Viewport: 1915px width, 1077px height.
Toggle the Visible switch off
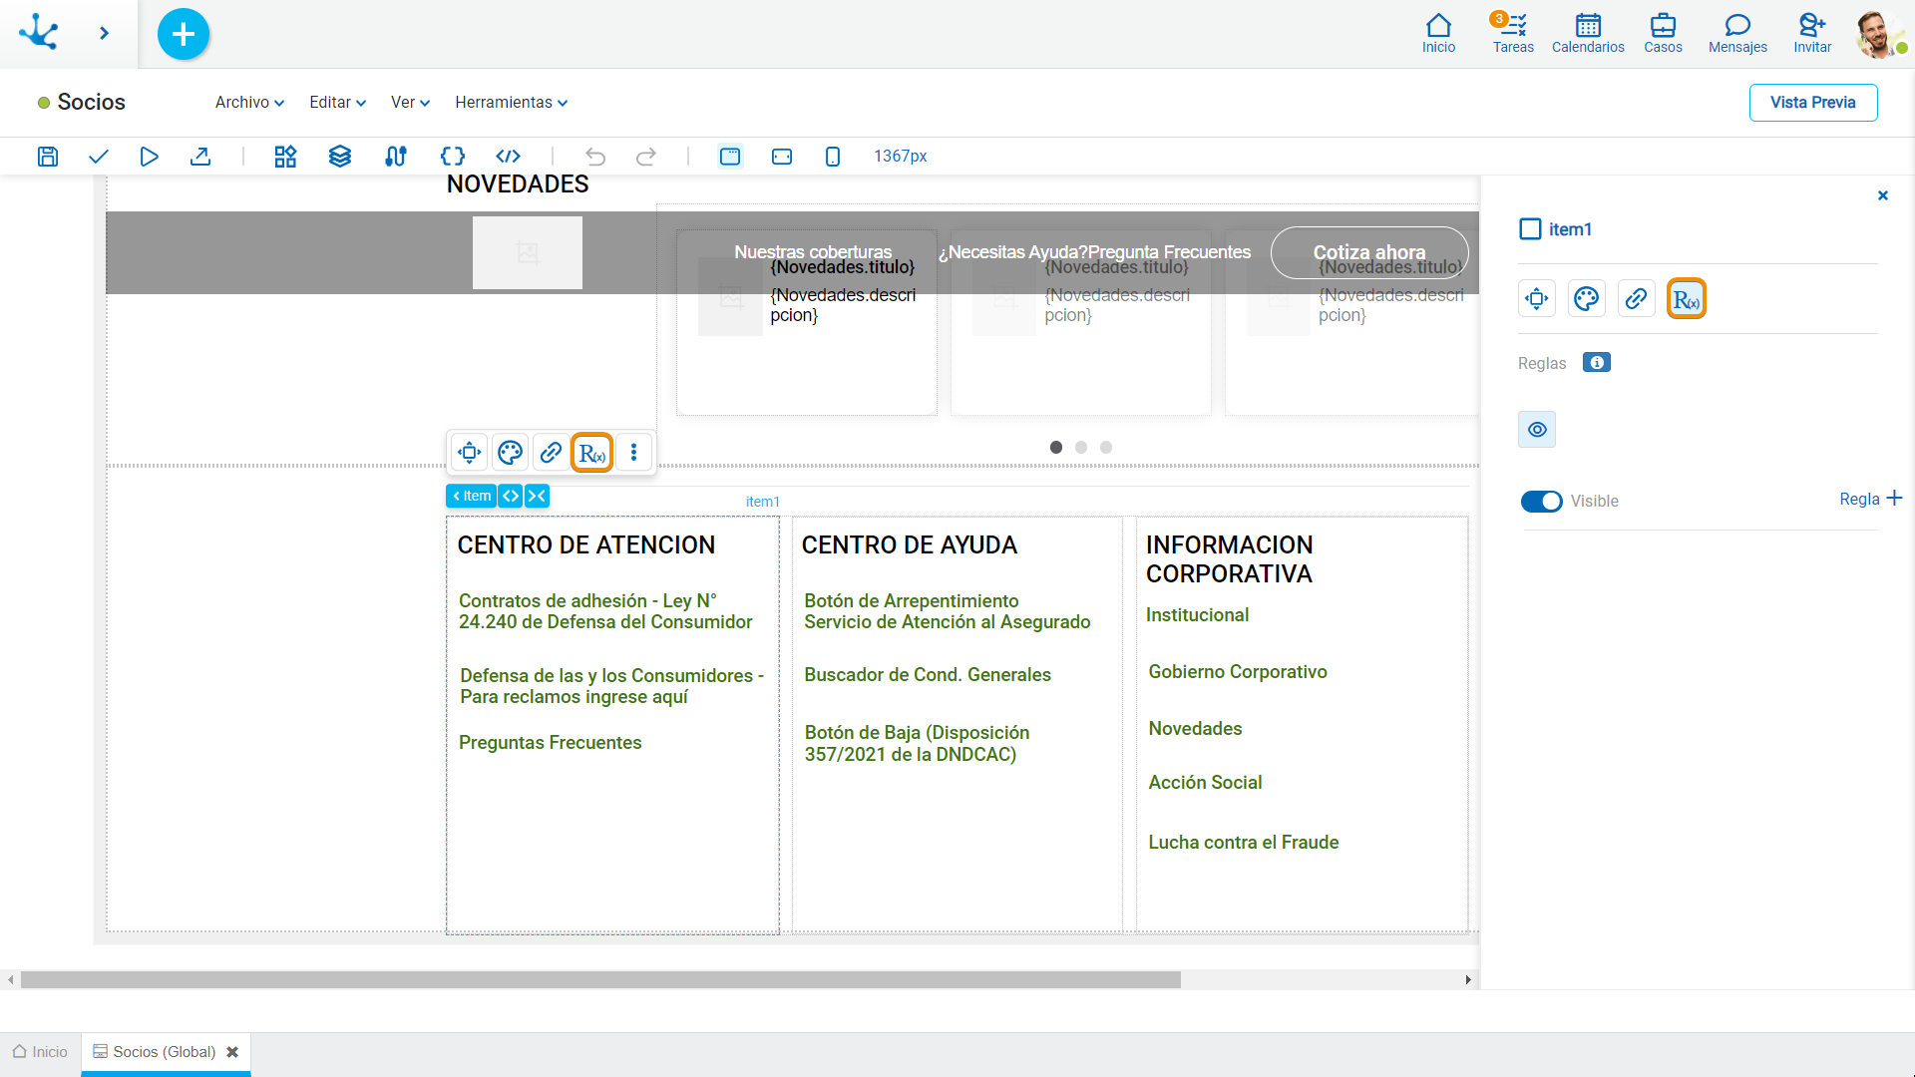tap(1541, 501)
